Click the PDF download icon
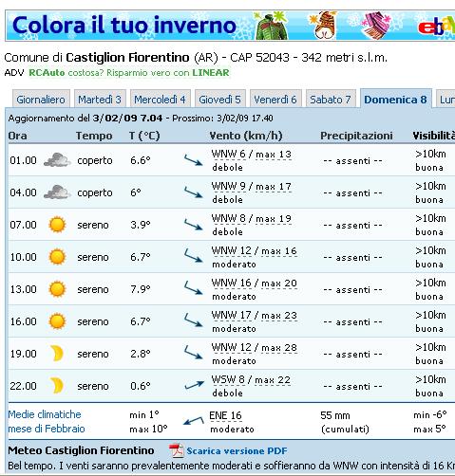 [x=176, y=450]
